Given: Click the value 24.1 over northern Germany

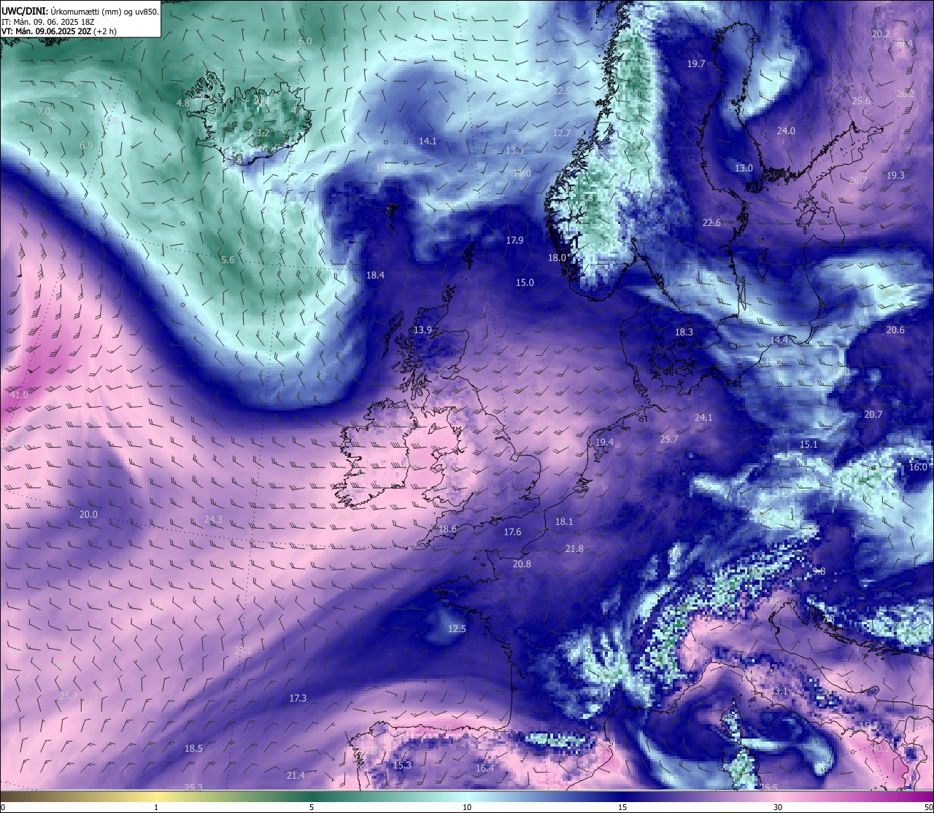Looking at the screenshot, I should click(703, 418).
